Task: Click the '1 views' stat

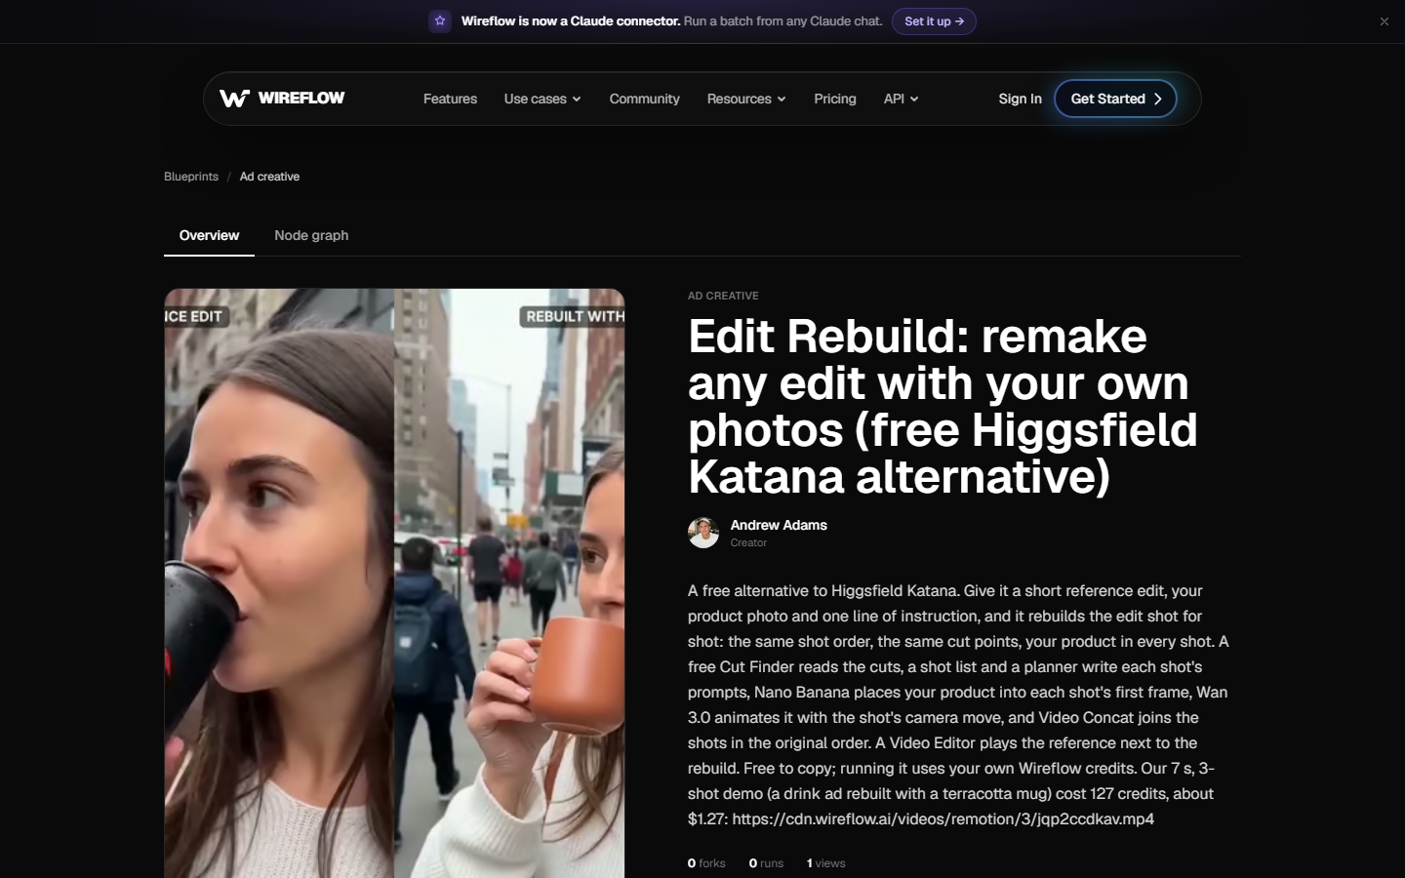Action: (x=825, y=863)
